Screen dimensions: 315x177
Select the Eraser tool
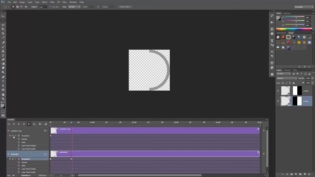(3, 59)
